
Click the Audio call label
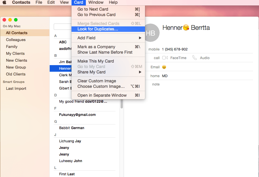point(205,58)
